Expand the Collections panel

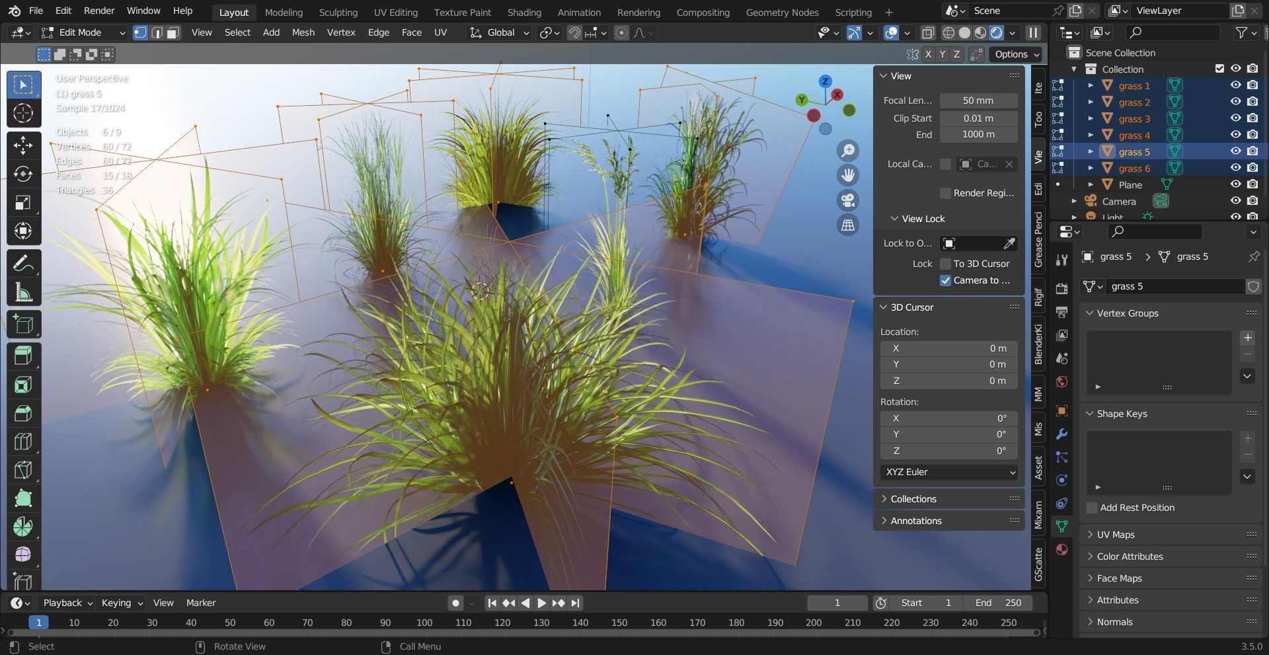(x=948, y=499)
